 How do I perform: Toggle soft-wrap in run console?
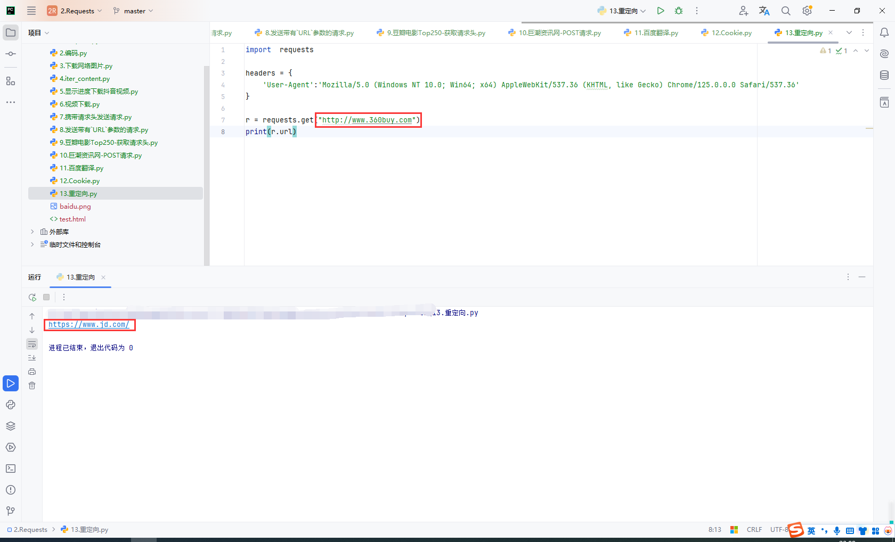[32, 344]
